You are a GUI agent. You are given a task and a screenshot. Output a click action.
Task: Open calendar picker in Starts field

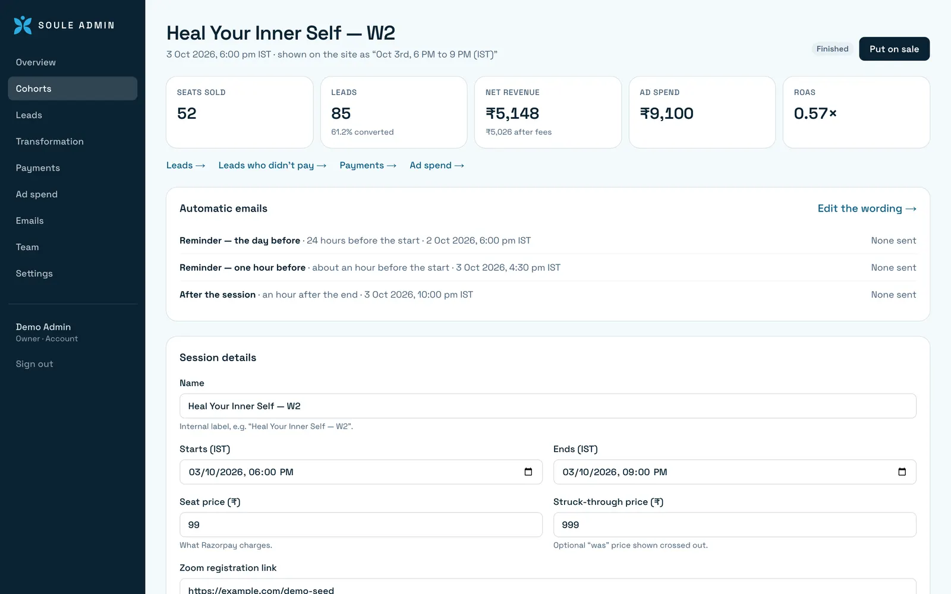pyautogui.click(x=528, y=472)
